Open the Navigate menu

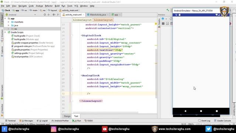[x=22, y=6]
